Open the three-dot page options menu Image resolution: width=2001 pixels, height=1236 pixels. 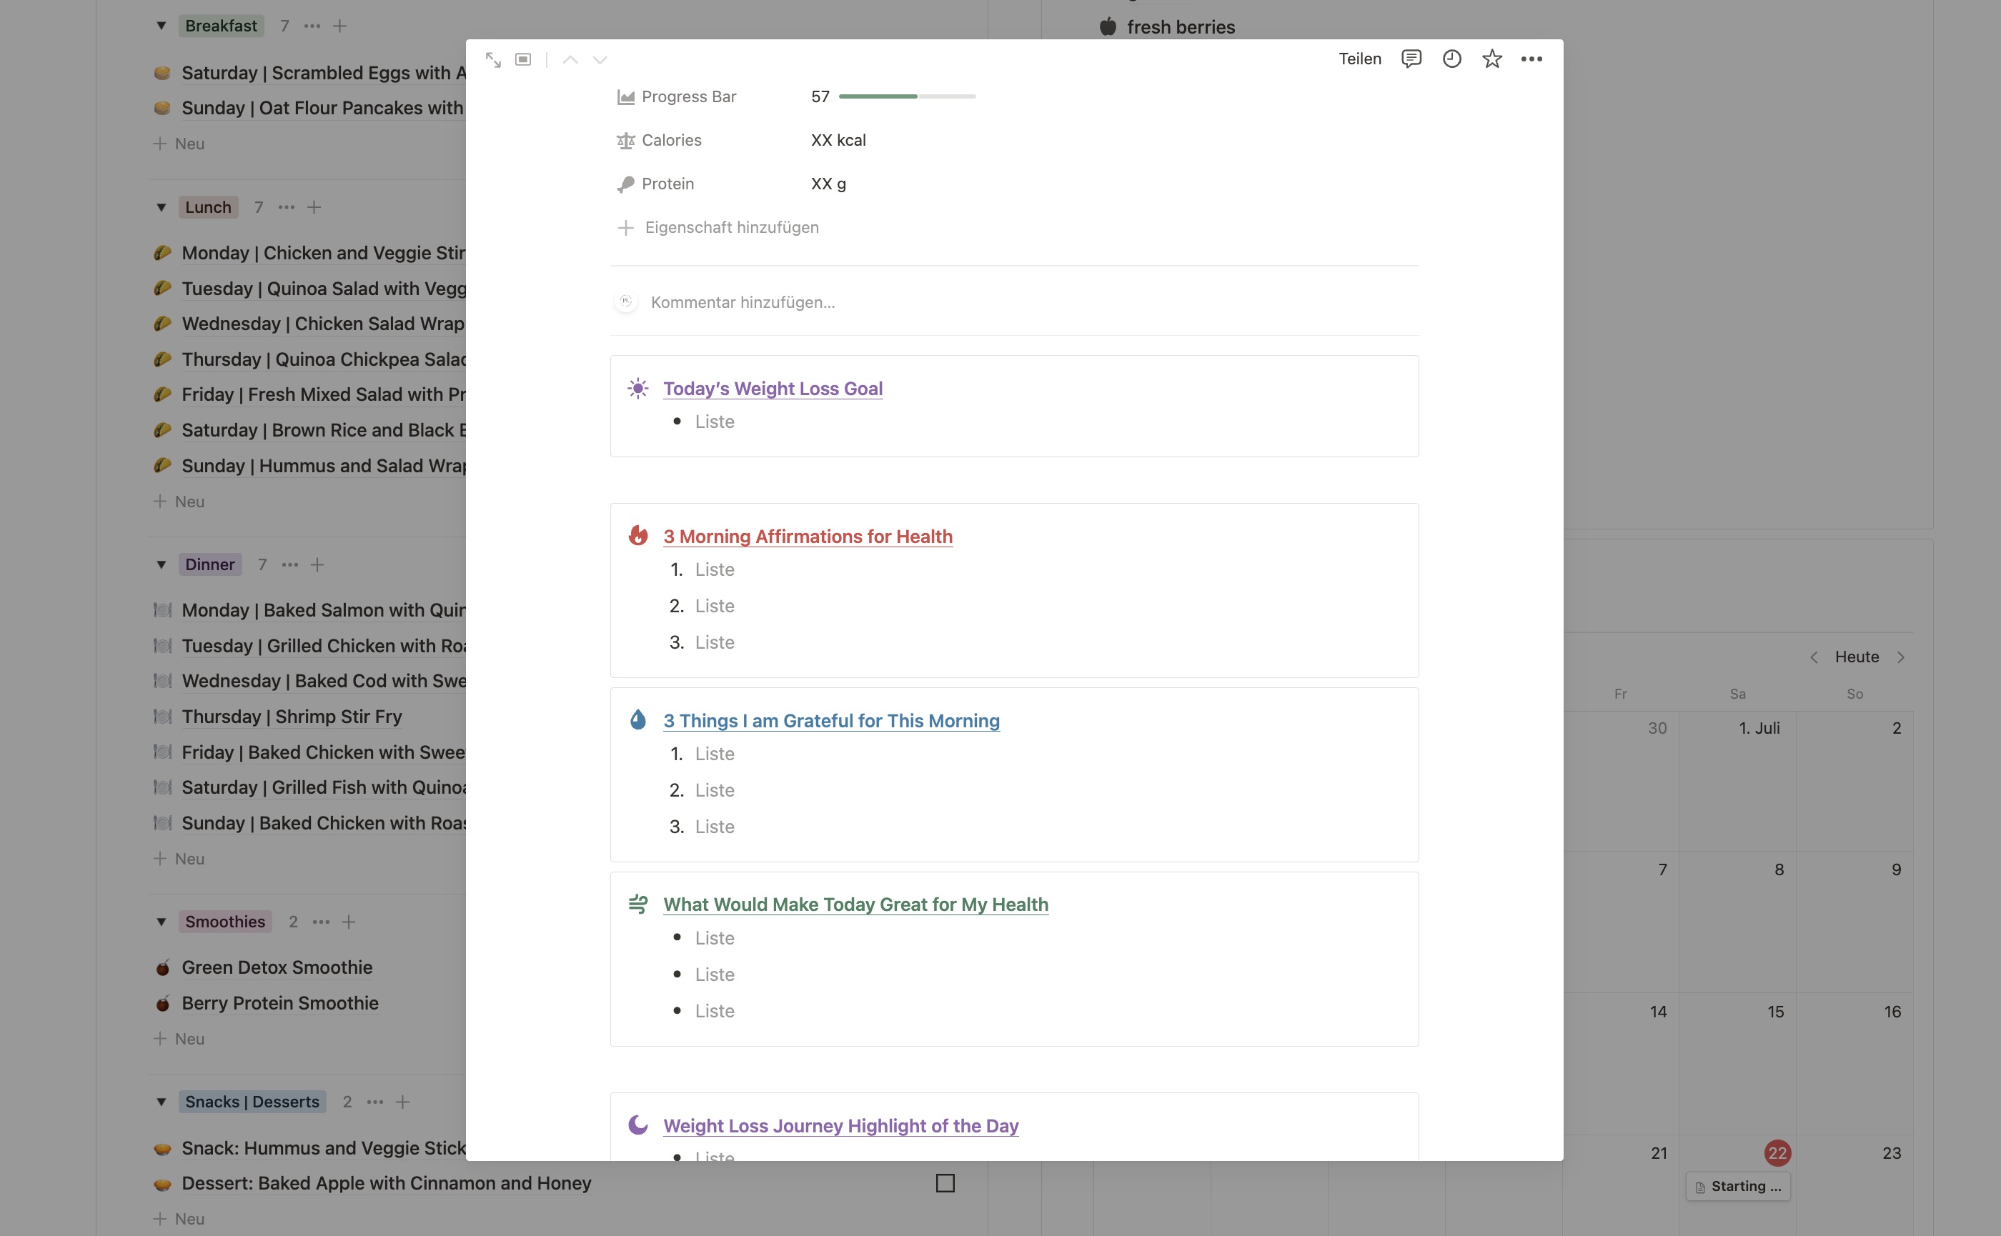click(x=1531, y=59)
